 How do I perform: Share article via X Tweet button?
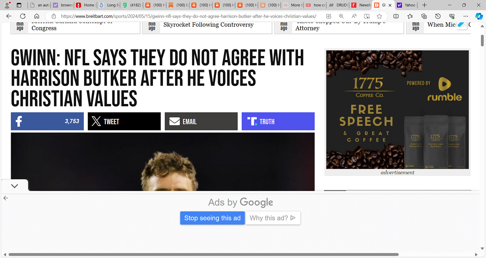coord(124,121)
